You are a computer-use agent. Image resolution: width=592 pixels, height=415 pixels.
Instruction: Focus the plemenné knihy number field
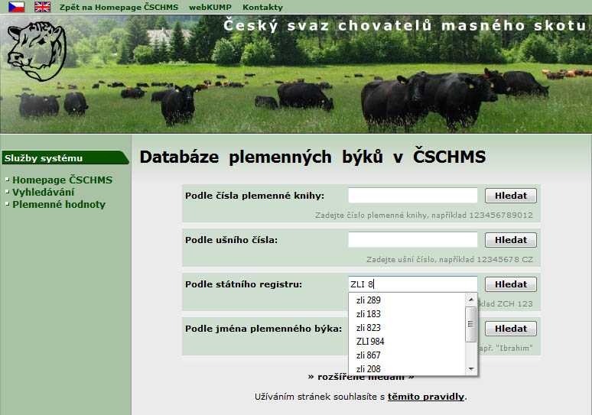pos(413,196)
